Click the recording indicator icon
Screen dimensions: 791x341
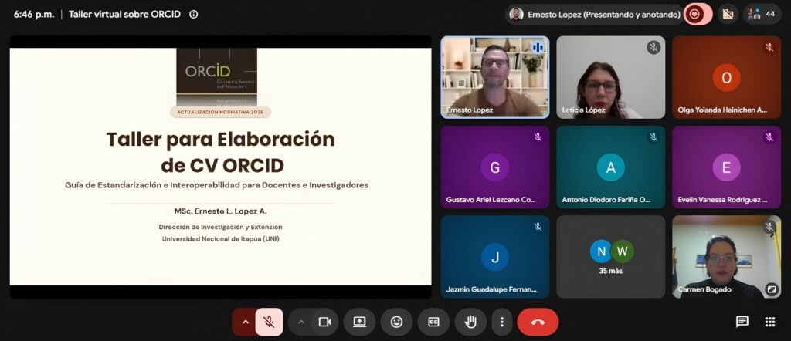pyautogui.click(x=694, y=14)
